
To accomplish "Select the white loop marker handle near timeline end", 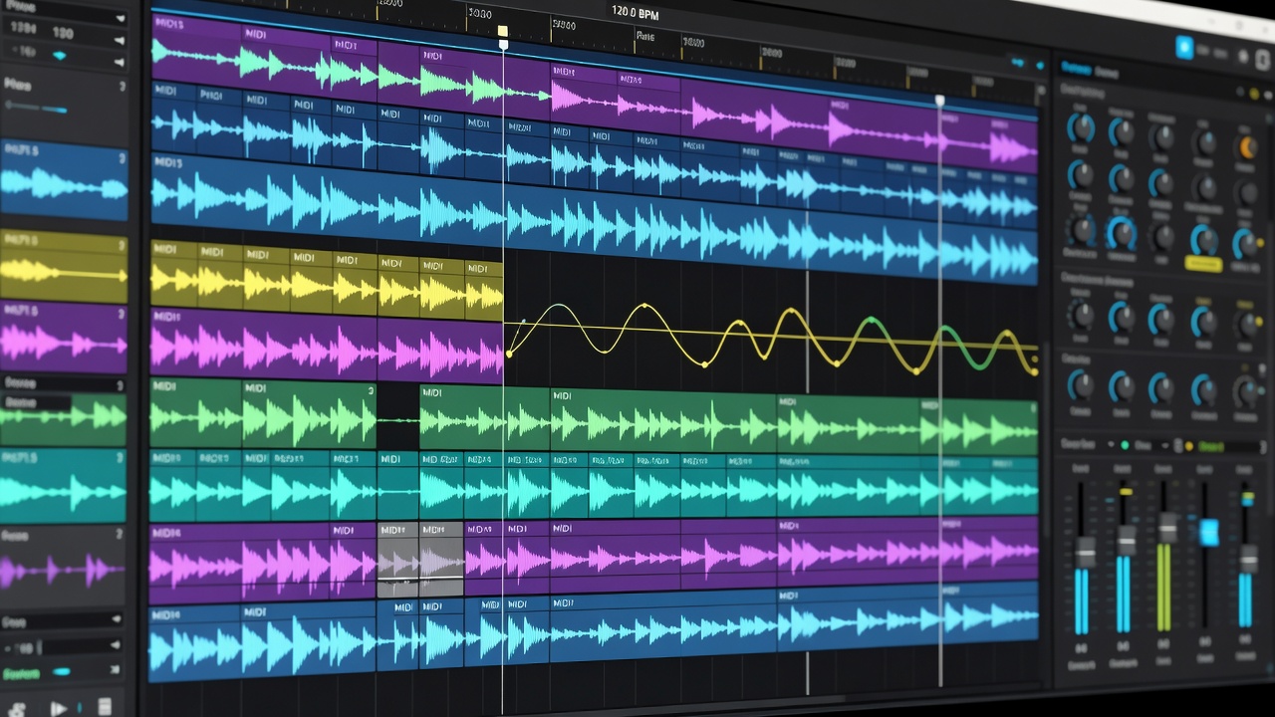I will [x=939, y=101].
